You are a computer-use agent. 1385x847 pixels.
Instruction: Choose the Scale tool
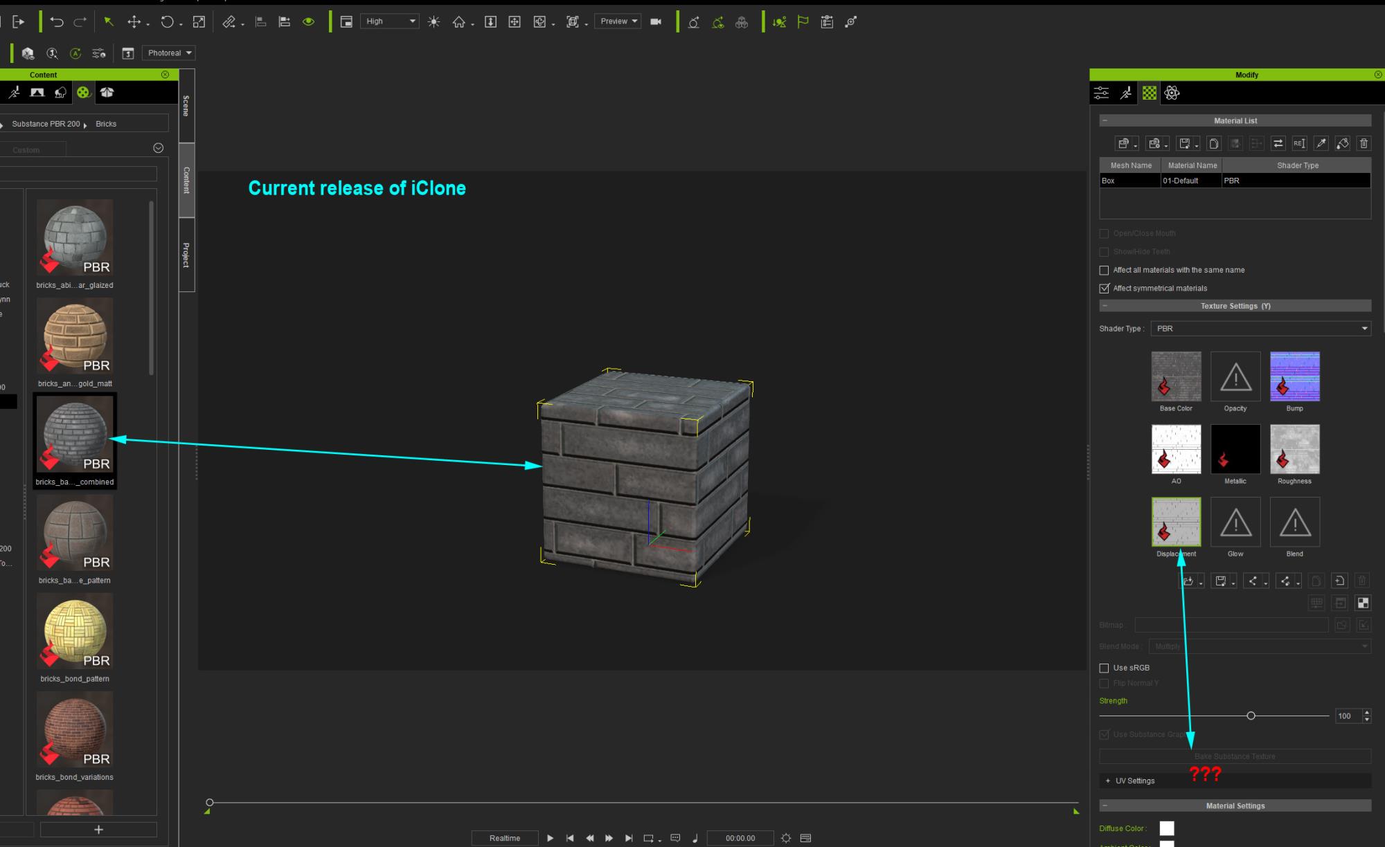pyautogui.click(x=199, y=21)
